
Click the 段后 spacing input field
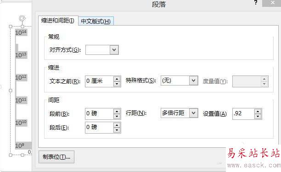point(99,128)
